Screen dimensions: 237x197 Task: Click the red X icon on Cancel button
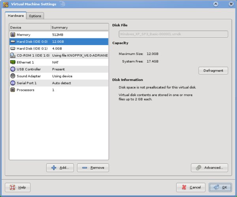184,188
